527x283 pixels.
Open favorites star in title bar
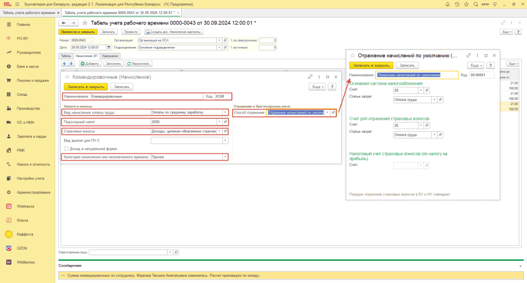[x=466, y=4]
